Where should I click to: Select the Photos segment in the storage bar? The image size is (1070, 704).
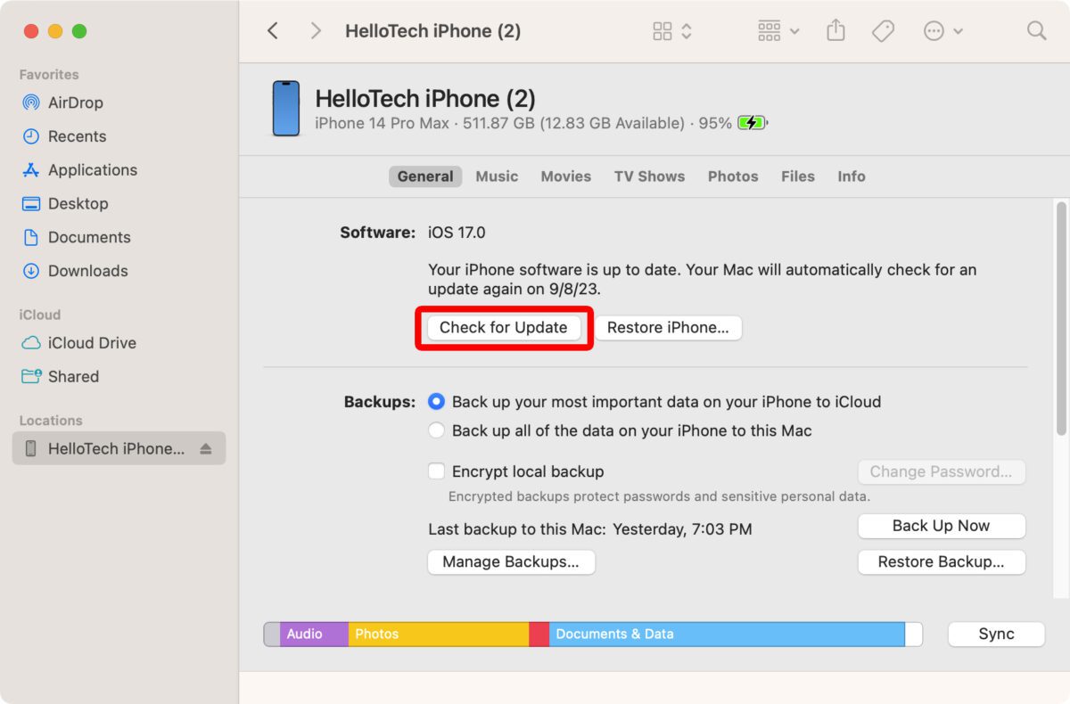point(437,634)
